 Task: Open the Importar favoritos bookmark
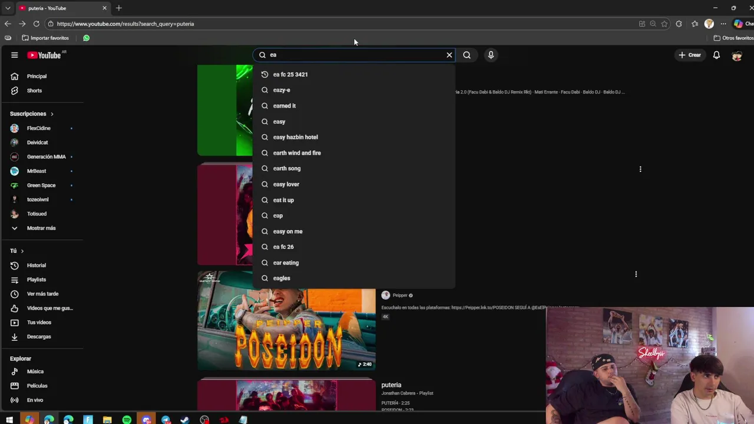pos(45,38)
